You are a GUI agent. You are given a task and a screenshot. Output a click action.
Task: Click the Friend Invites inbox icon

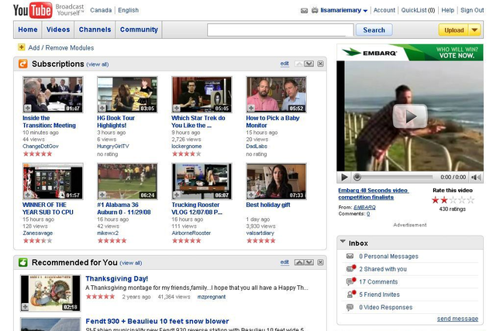(x=350, y=294)
